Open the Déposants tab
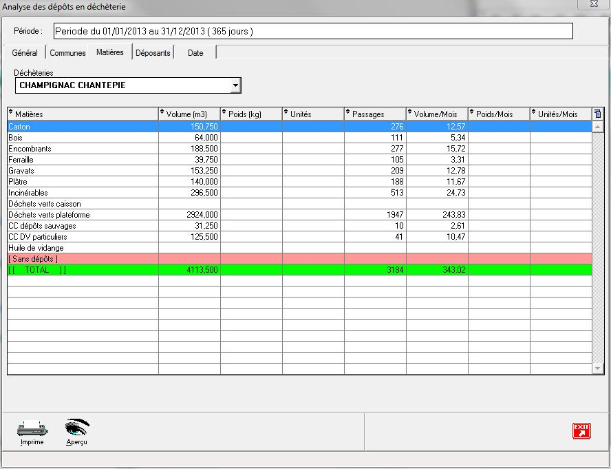Image resolution: width=611 pixels, height=469 pixels. 153,53
